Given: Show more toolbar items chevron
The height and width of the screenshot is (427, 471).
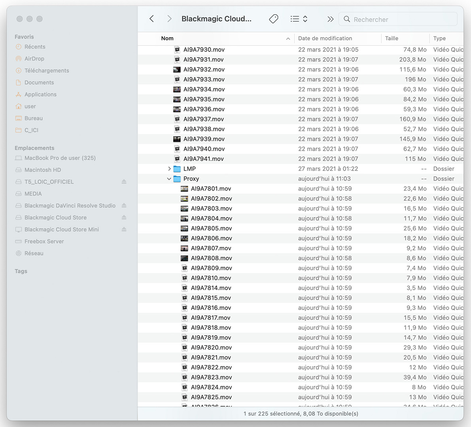Looking at the screenshot, I should 330,19.
